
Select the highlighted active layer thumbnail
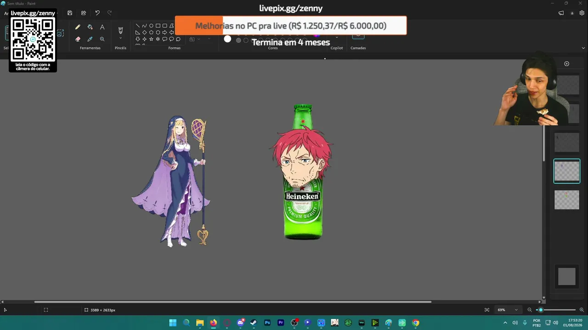(x=567, y=171)
